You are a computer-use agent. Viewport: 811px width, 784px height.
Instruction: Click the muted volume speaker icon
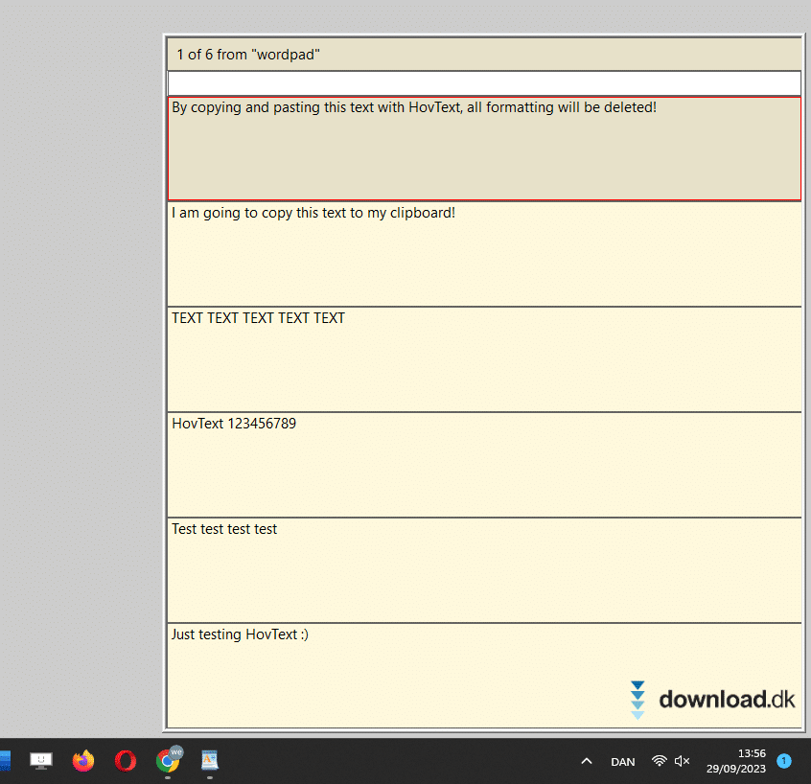click(x=683, y=761)
